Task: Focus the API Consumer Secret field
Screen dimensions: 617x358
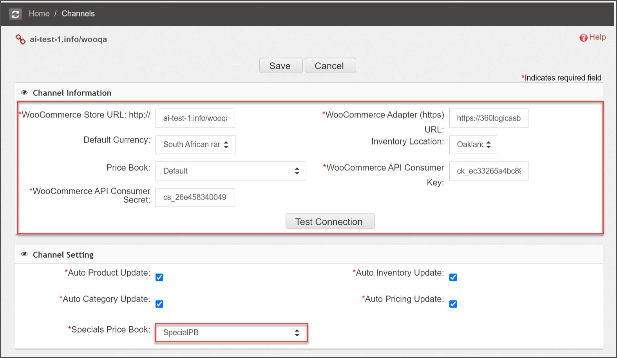Action: tap(195, 197)
